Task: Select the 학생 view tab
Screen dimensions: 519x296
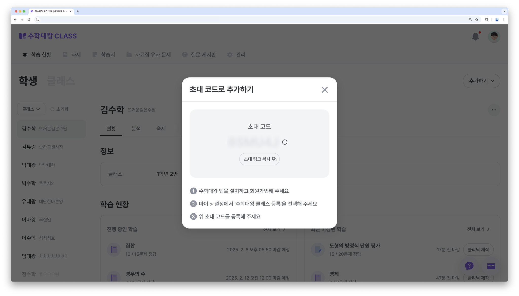Action: tap(28, 81)
